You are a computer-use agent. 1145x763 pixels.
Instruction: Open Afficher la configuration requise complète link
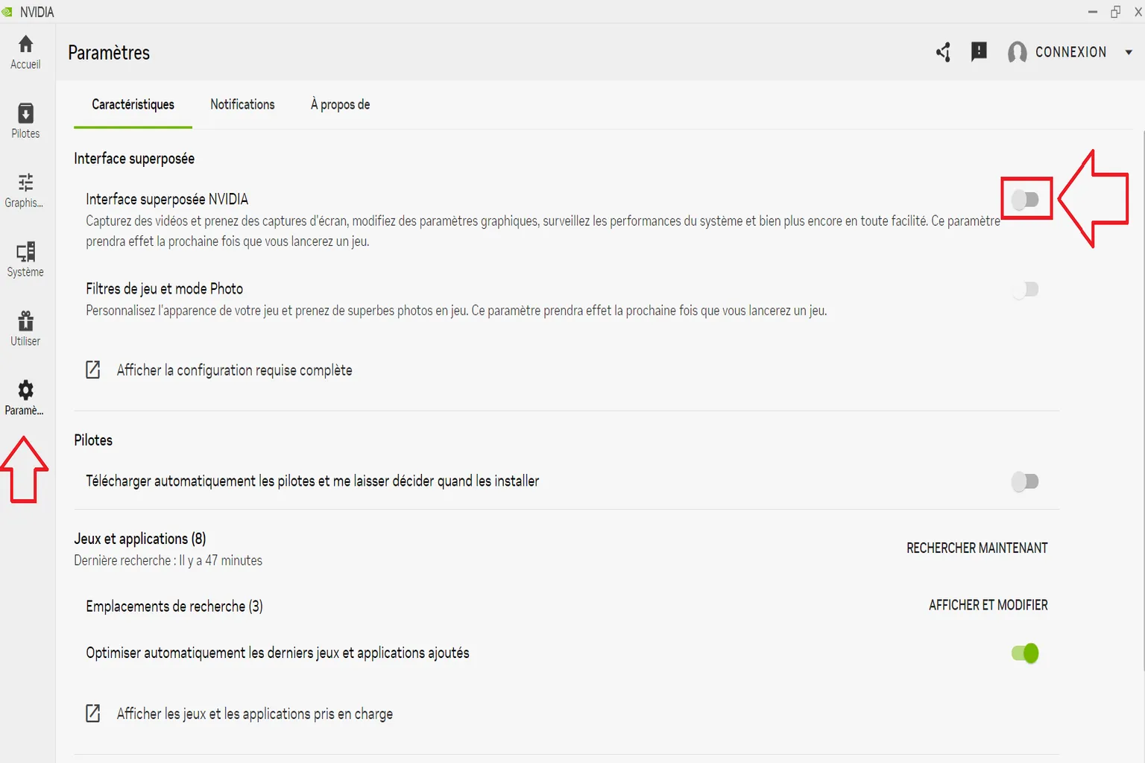[x=234, y=370]
